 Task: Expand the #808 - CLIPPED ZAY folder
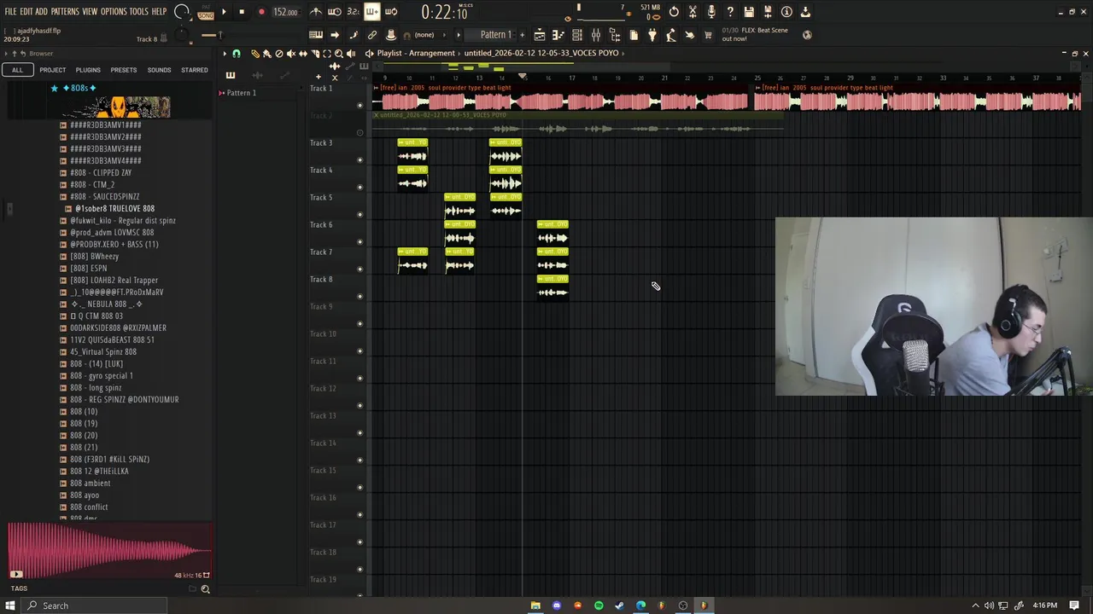click(100, 172)
